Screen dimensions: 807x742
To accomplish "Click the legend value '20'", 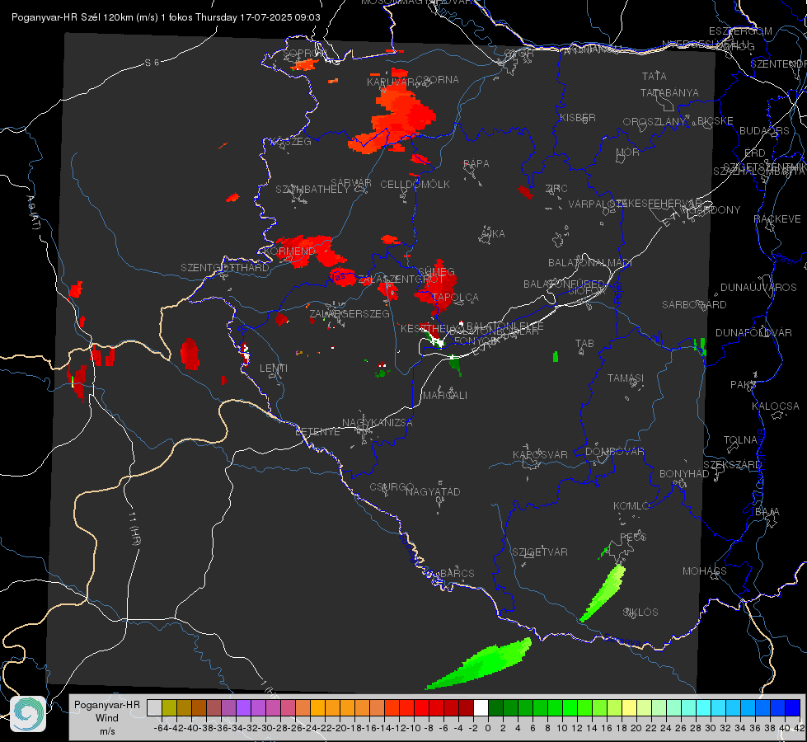I will pyautogui.click(x=636, y=728).
